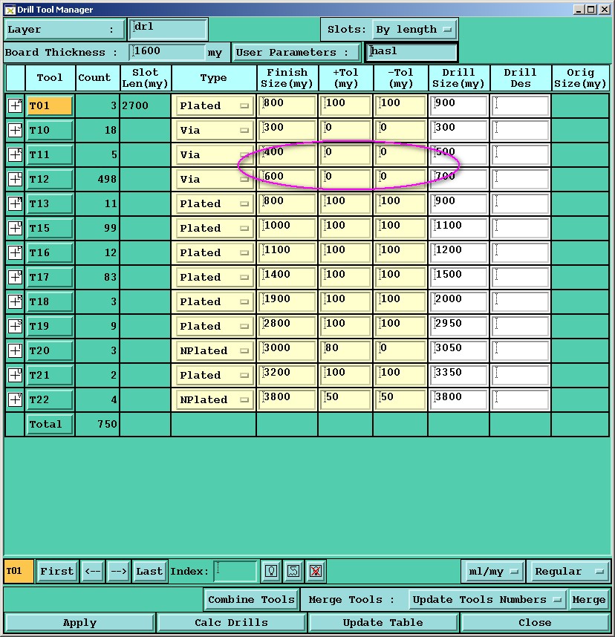
Task: Click the Merge button
Action: [x=589, y=600]
